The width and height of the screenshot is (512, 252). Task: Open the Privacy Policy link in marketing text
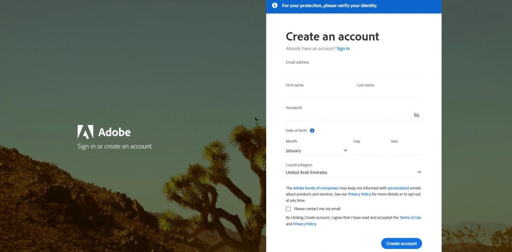360,194
